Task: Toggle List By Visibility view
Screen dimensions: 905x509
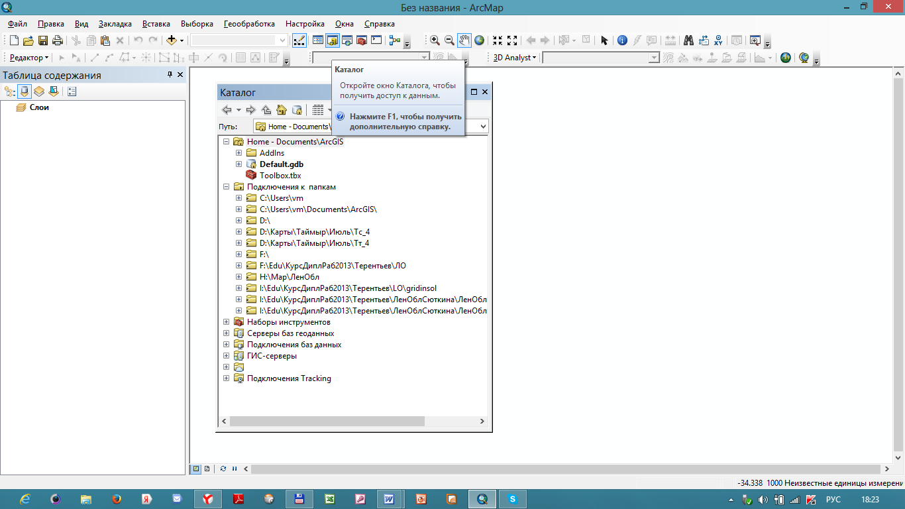Action: (x=39, y=91)
